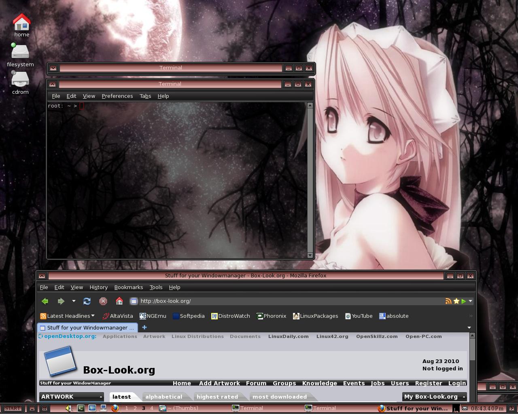518x414 pixels.
Task: Go back with Firefox green back arrow
Action: (45, 301)
